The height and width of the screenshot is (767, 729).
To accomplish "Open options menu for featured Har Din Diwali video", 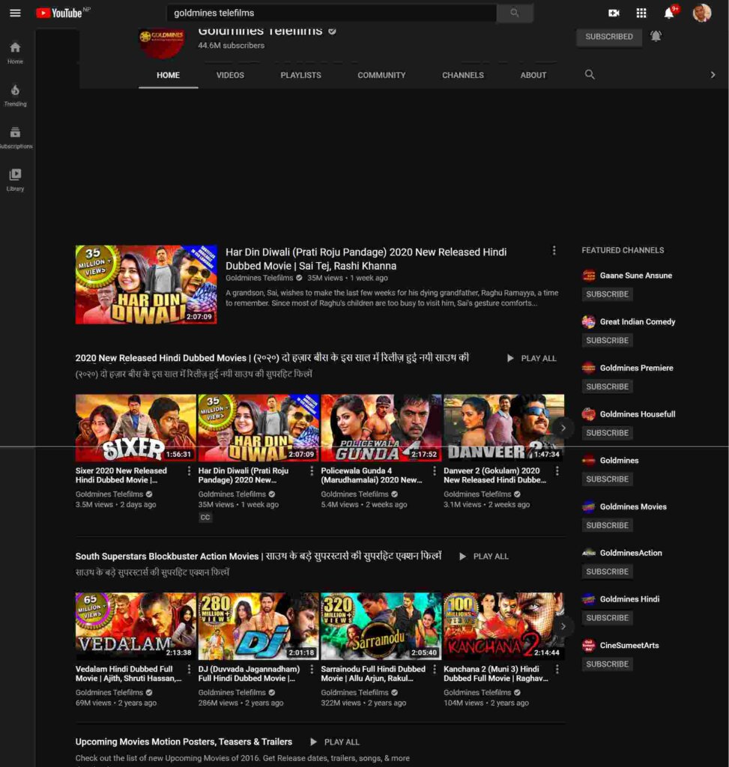I will (x=554, y=250).
